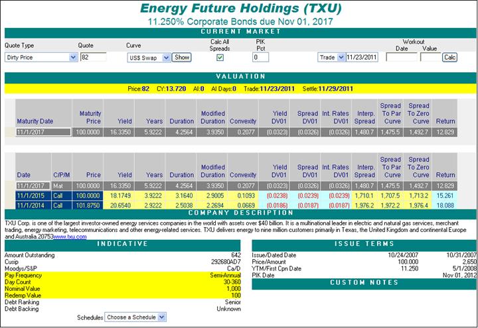Screen dimensions: 478x328
Task: Click the Workout Value input field
Action: pos(430,57)
